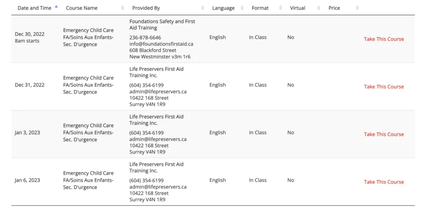
Task: Click the Jan 6, 2023 date cell
Action: [28, 180]
